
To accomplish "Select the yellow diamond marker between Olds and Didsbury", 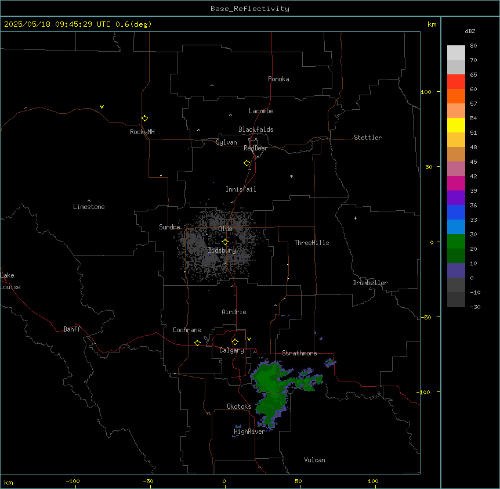I will click(225, 242).
